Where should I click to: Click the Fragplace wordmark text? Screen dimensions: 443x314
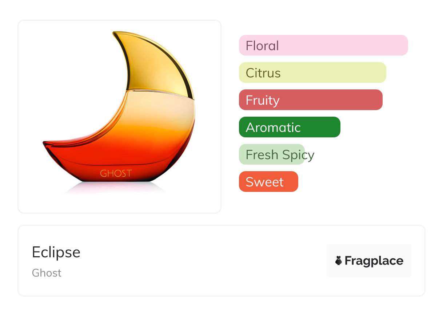pyautogui.click(x=374, y=261)
